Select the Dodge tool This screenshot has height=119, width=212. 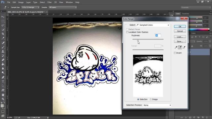tap(3, 73)
